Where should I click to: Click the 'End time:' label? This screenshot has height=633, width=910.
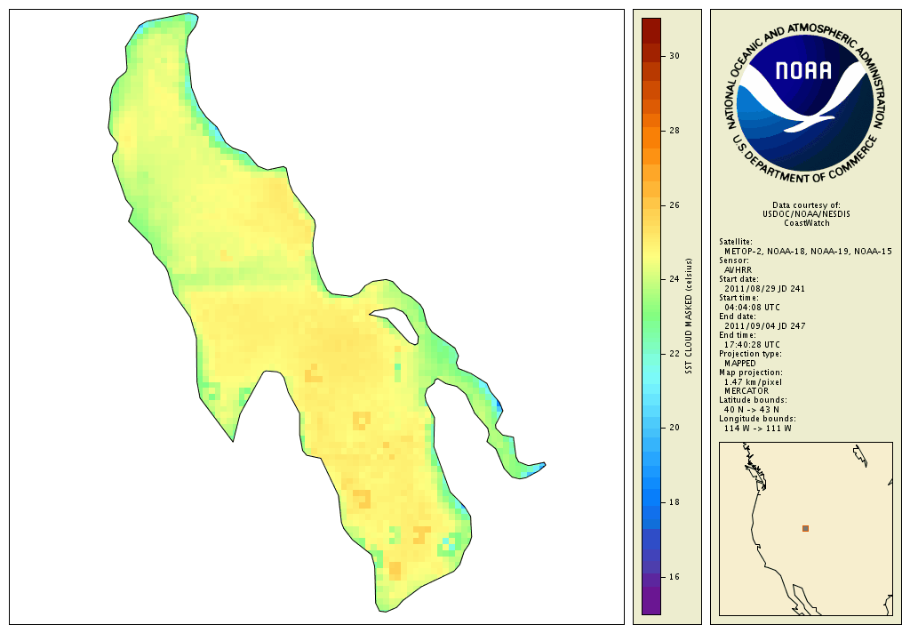tap(737, 335)
